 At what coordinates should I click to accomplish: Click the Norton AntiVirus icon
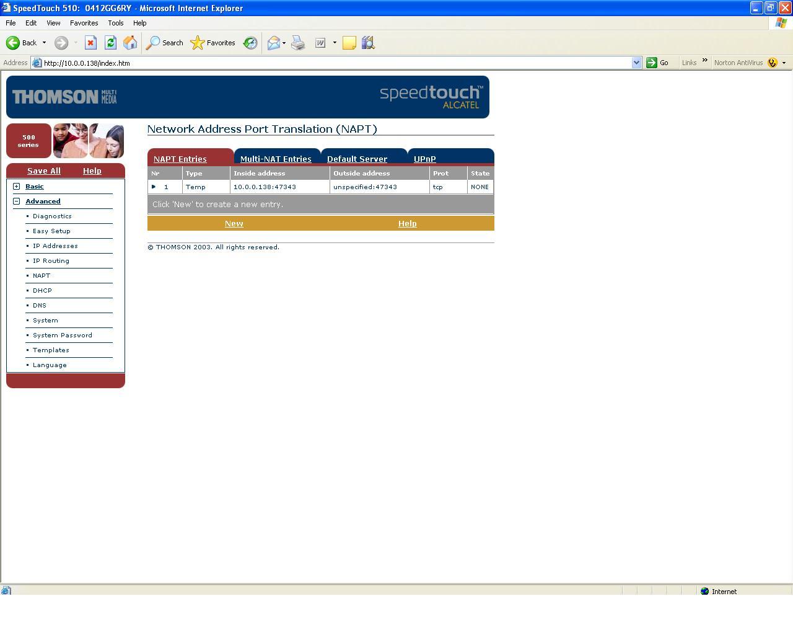tap(772, 63)
